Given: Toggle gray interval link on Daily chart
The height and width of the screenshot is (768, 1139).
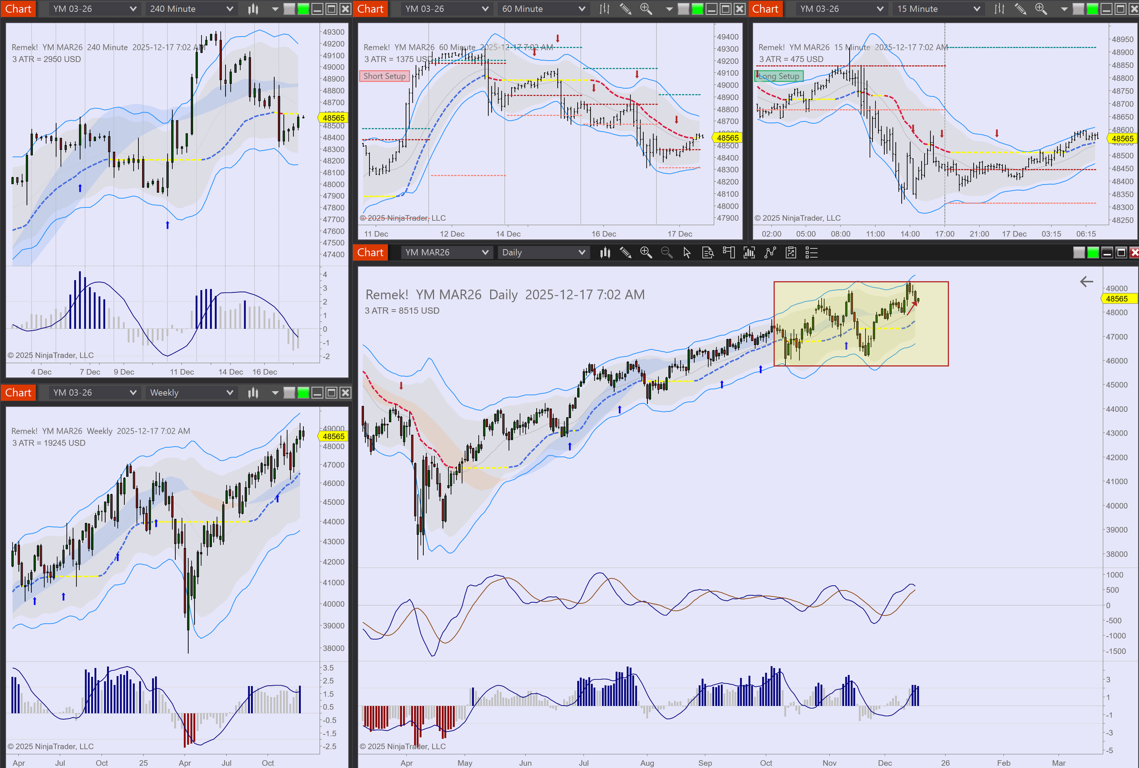Looking at the screenshot, I should coord(1079,253).
